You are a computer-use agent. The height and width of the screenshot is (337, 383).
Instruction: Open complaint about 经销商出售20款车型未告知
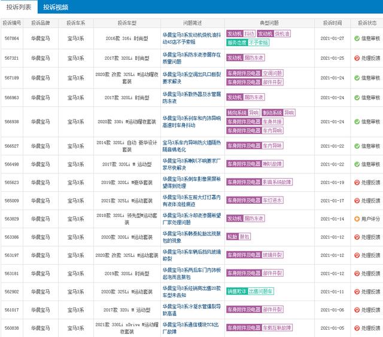click(191, 292)
